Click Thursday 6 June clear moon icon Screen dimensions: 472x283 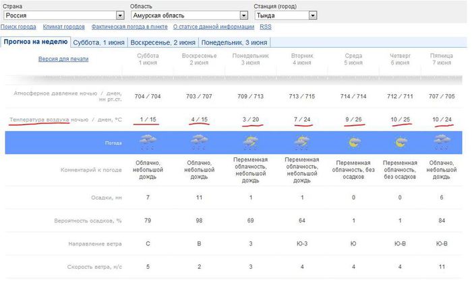tap(400, 143)
